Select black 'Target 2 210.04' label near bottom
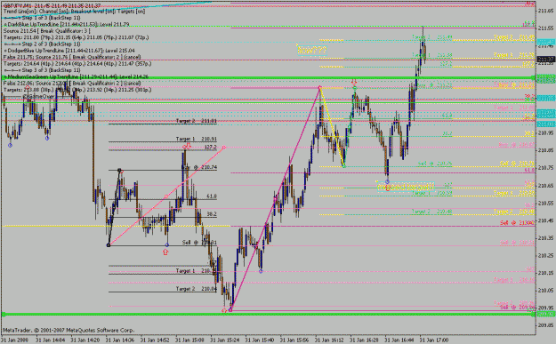 click(196, 289)
